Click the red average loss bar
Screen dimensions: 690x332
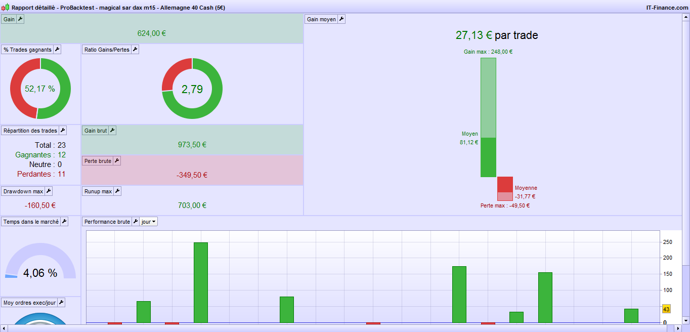505,185
